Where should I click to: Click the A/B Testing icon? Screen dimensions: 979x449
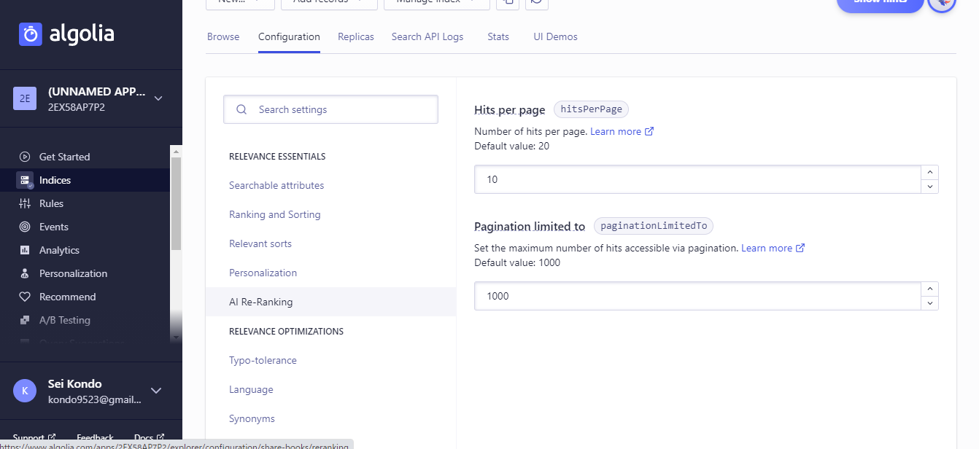[25, 320]
